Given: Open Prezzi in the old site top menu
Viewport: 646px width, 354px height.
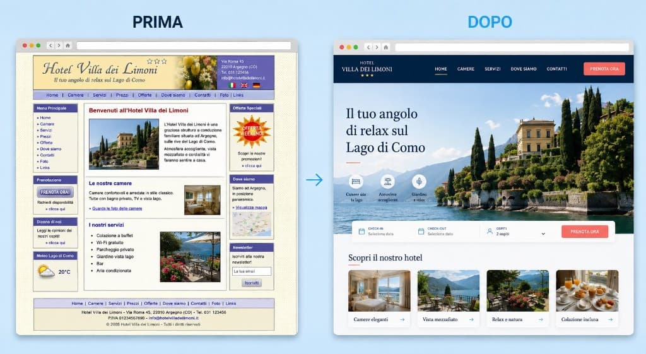Looking at the screenshot, I should click(122, 95).
